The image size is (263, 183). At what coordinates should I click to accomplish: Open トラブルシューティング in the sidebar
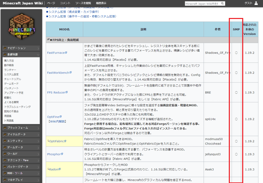click(17, 107)
